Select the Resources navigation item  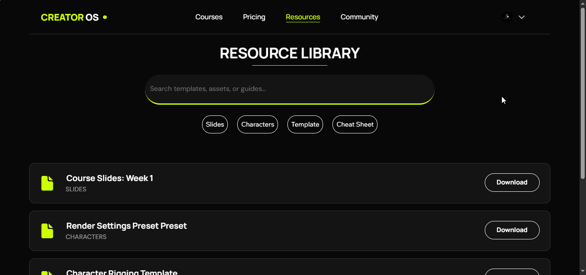pyautogui.click(x=303, y=17)
